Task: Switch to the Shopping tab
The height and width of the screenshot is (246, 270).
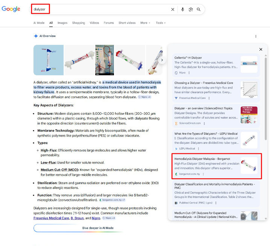Action: click(x=79, y=23)
